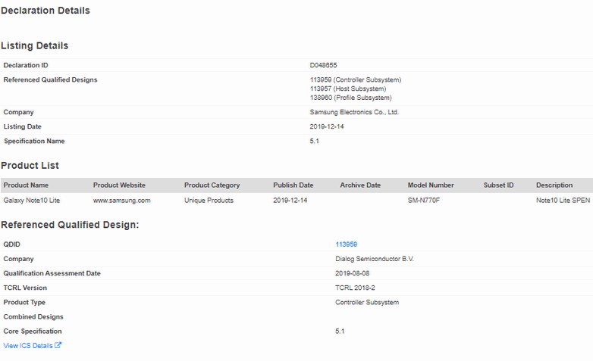Click the Listing Details heading
Viewport: 593px width, 361px height.
click(34, 45)
